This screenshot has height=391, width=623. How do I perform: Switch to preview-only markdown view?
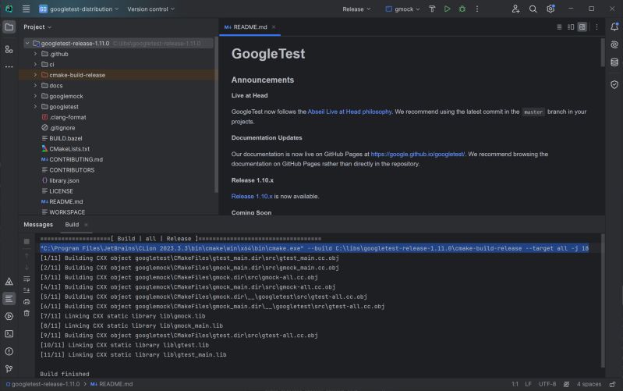[582, 27]
